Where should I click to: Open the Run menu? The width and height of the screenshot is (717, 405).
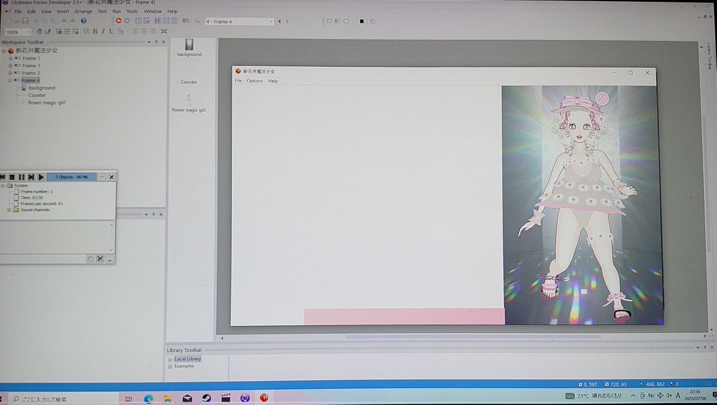tap(115, 11)
